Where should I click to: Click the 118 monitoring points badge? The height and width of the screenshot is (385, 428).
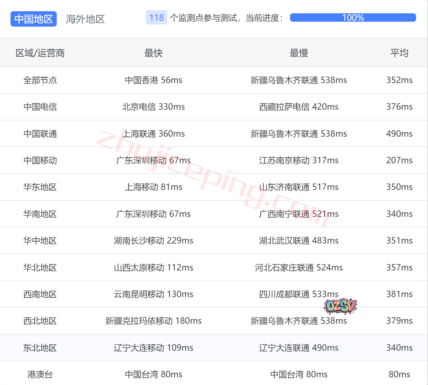click(156, 18)
